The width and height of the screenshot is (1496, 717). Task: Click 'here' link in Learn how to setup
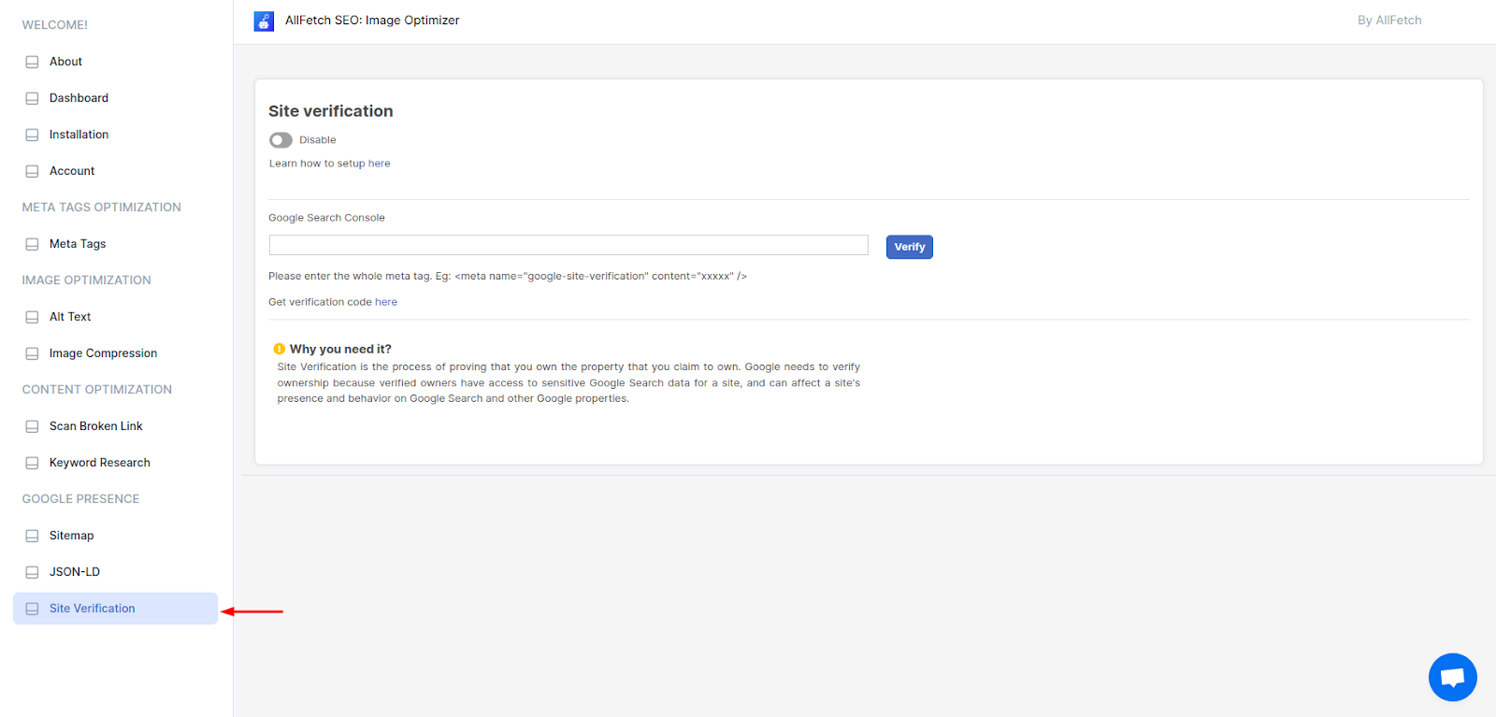(x=379, y=164)
